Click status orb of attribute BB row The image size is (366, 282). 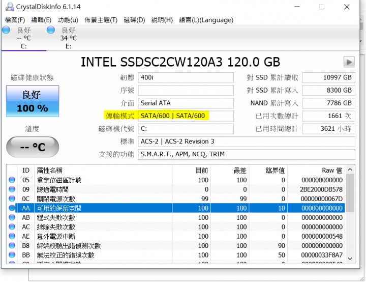point(12,255)
